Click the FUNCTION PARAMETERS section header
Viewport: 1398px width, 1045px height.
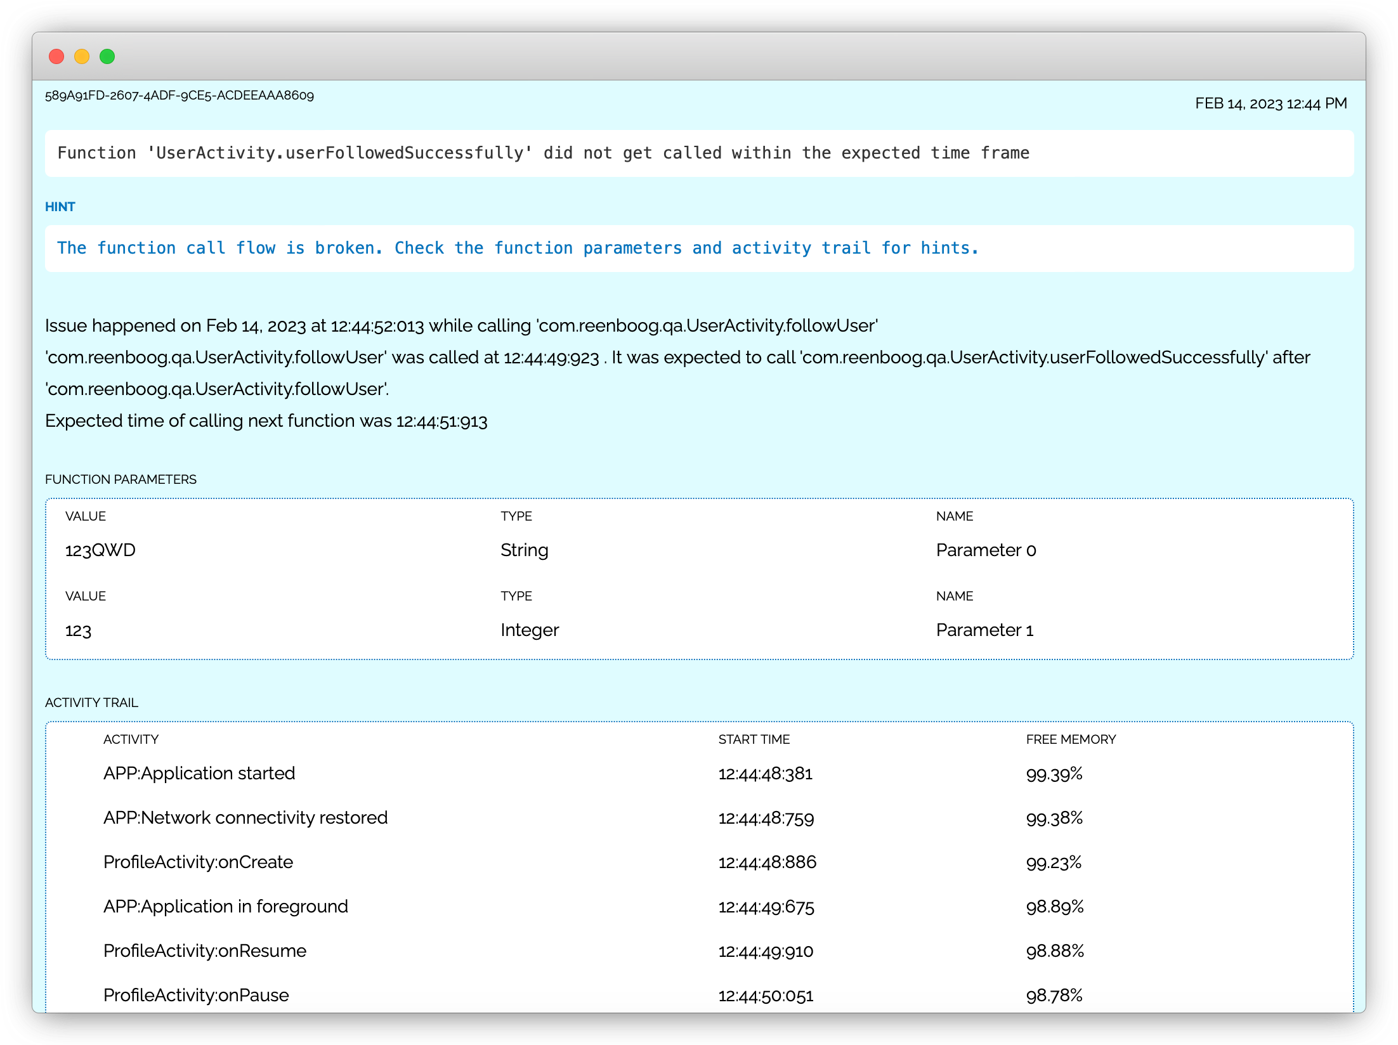121,479
